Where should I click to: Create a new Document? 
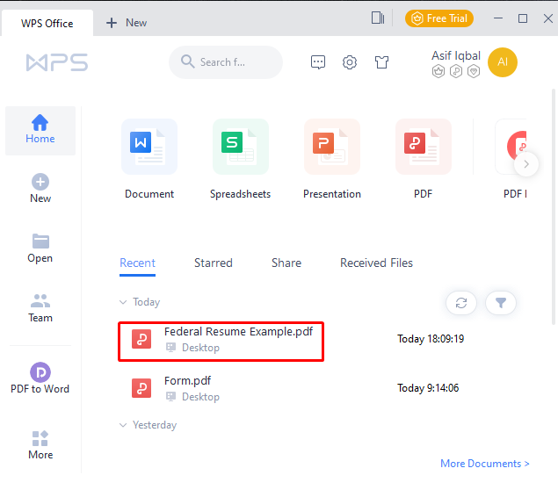(x=149, y=159)
